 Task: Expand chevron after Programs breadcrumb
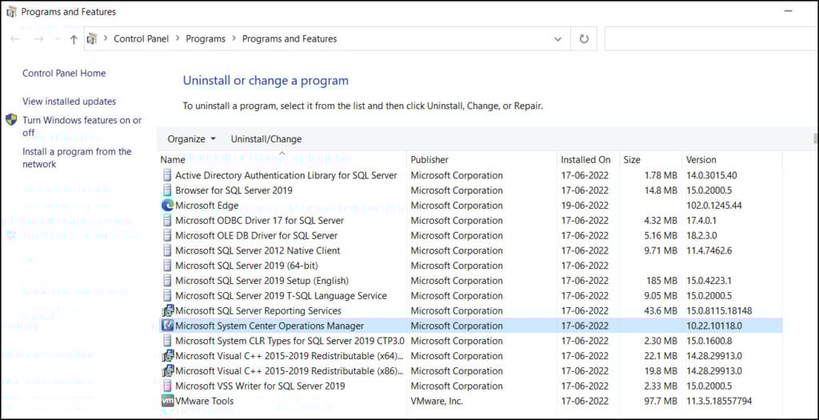coord(234,38)
